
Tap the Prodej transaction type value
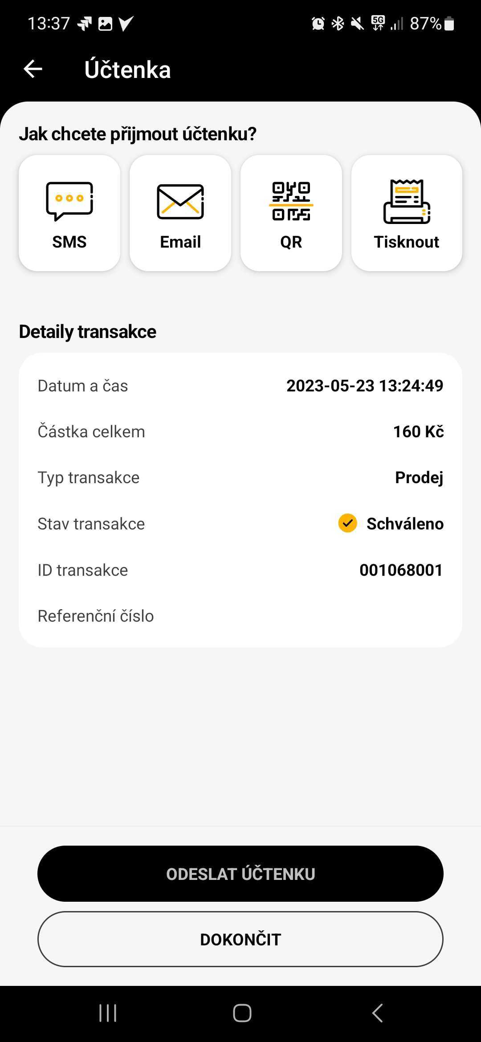[x=419, y=477]
